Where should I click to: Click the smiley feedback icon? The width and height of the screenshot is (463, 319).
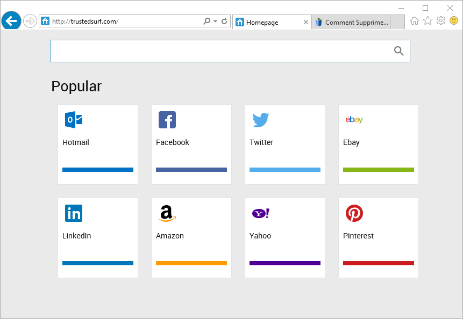[454, 20]
